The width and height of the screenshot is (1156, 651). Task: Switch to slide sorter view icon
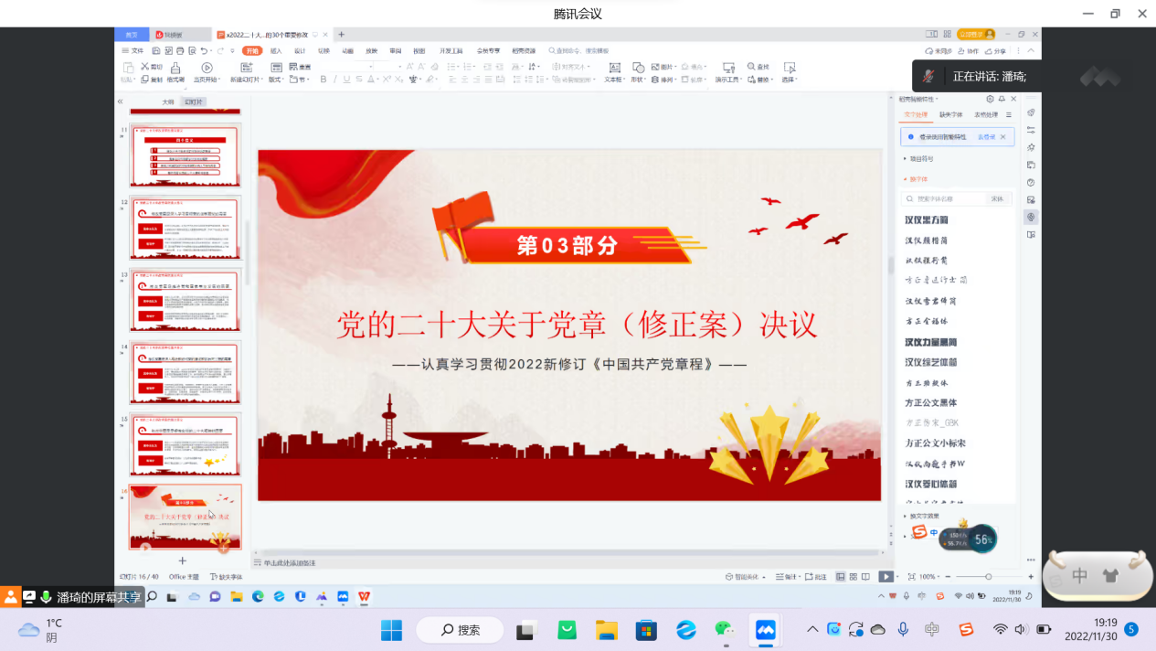pyautogui.click(x=853, y=577)
